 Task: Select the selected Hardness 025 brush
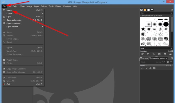coord(149,24)
